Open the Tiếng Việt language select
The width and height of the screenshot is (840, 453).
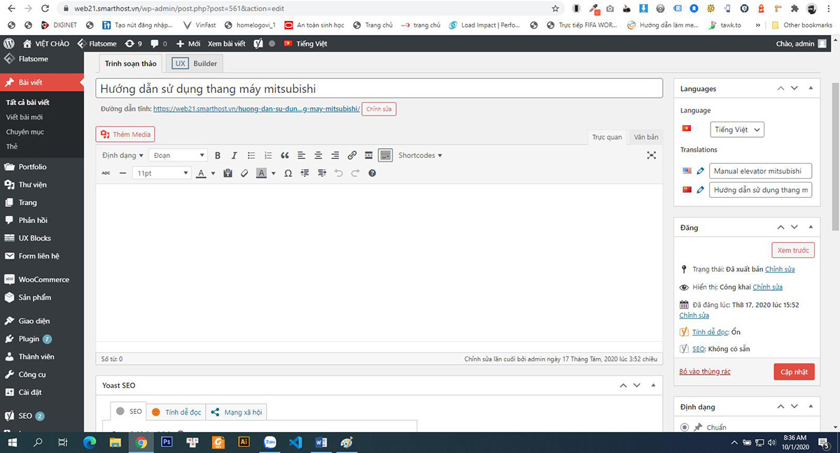[736, 129]
